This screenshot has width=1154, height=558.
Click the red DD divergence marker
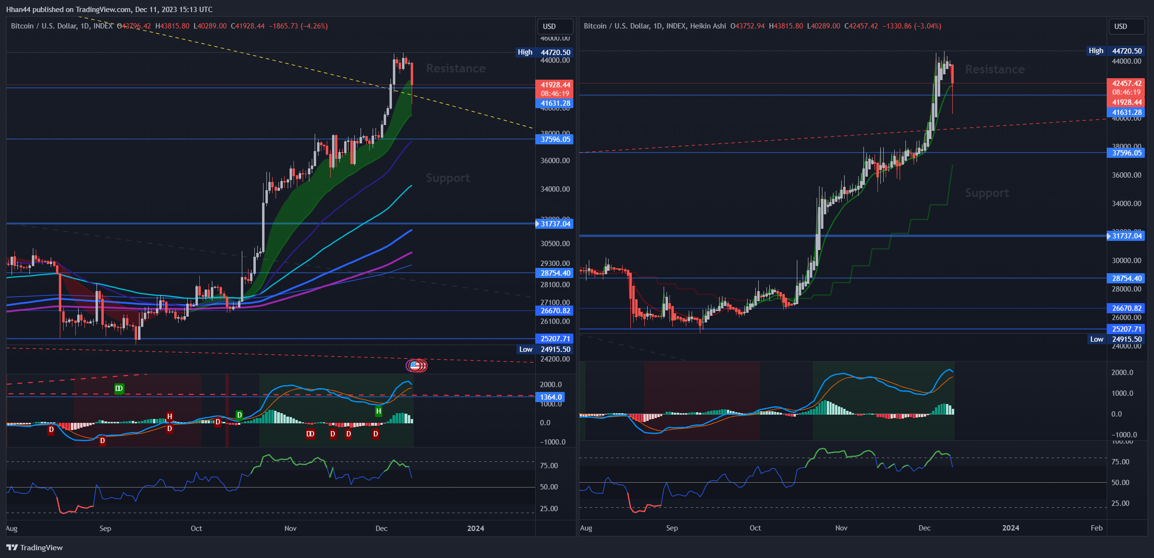[310, 434]
